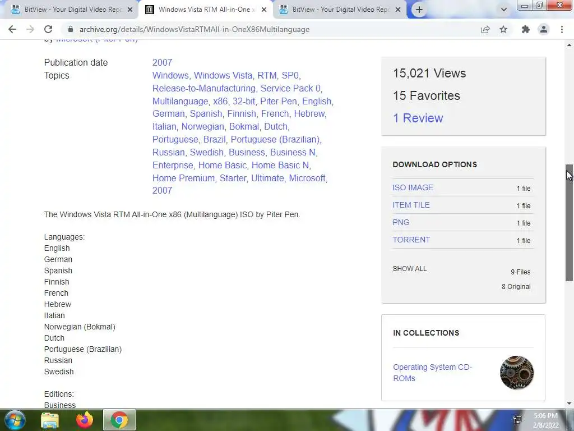Close the first BitView tab

[129, 10]
